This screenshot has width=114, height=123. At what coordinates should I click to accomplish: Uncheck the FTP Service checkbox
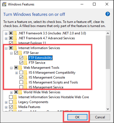click(x=21, y=63)
